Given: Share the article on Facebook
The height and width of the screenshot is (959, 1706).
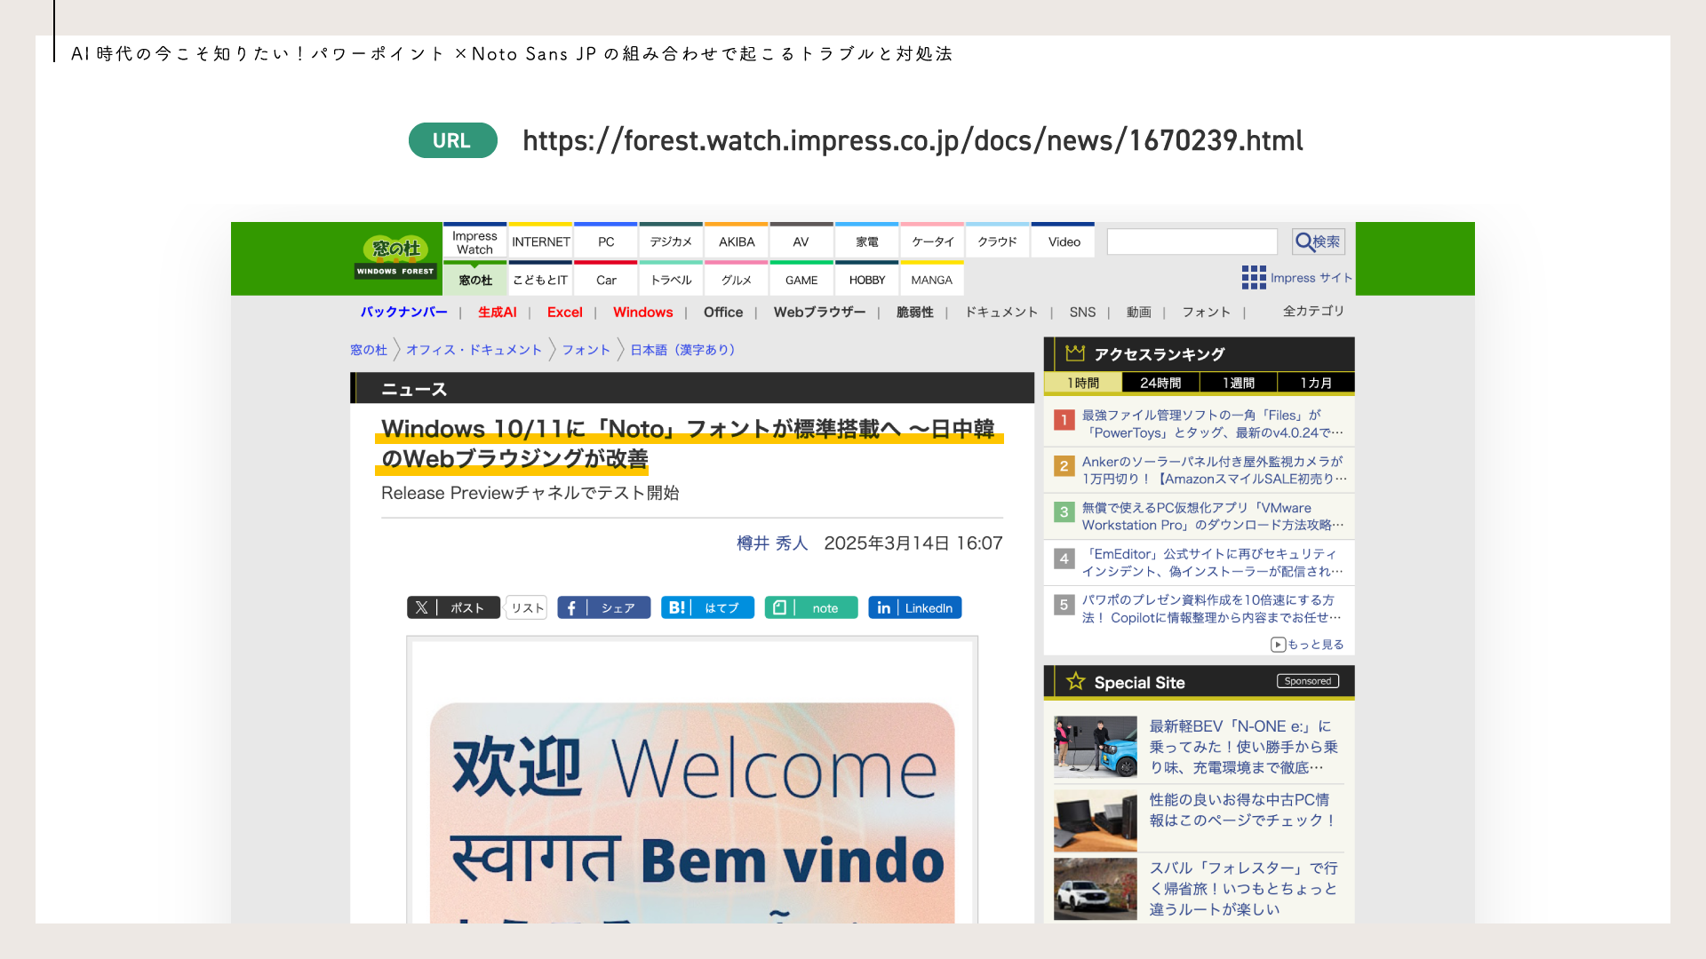Looking at the screenshot, I should point(603,607).
